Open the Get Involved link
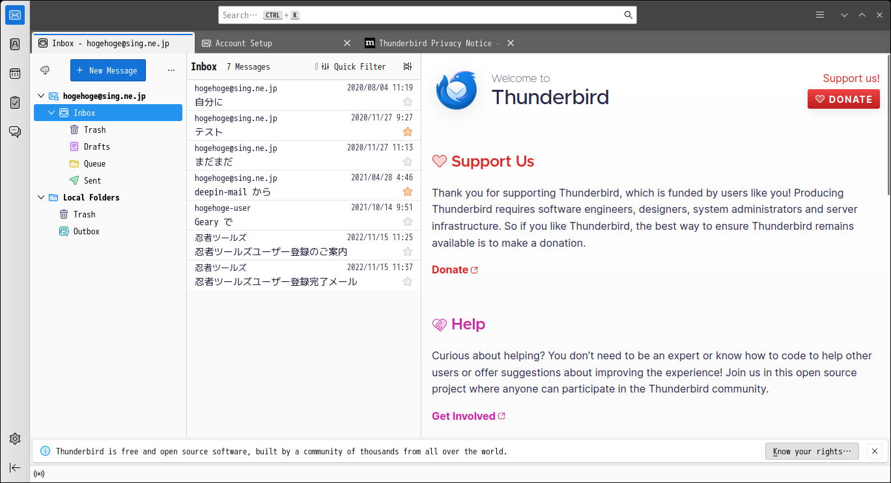 pyautogui.click(x=468, y=416)
